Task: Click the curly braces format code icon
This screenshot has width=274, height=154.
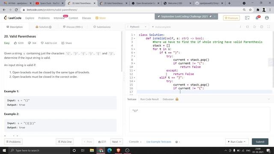Action: [247, 27]
